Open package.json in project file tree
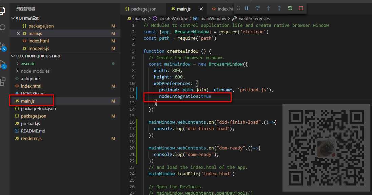This screenshot has height=195, width=372. (34, 116)
